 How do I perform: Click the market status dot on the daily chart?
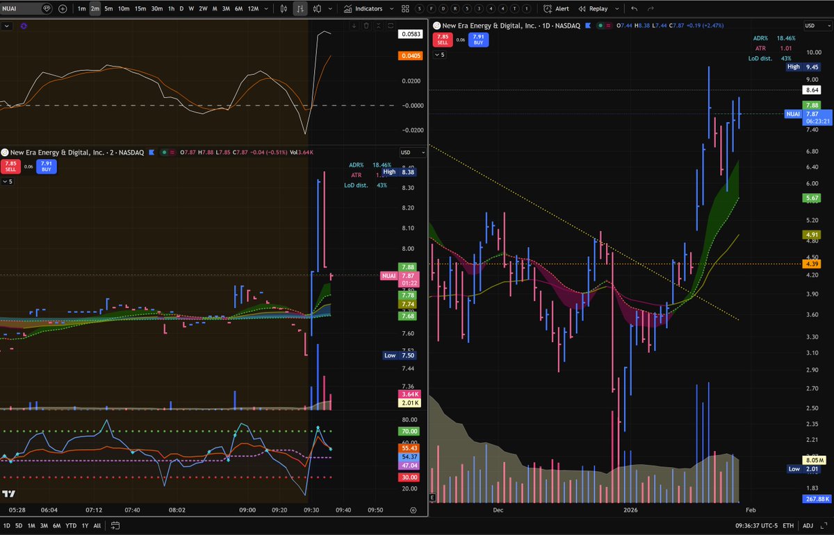pos(599,25)
